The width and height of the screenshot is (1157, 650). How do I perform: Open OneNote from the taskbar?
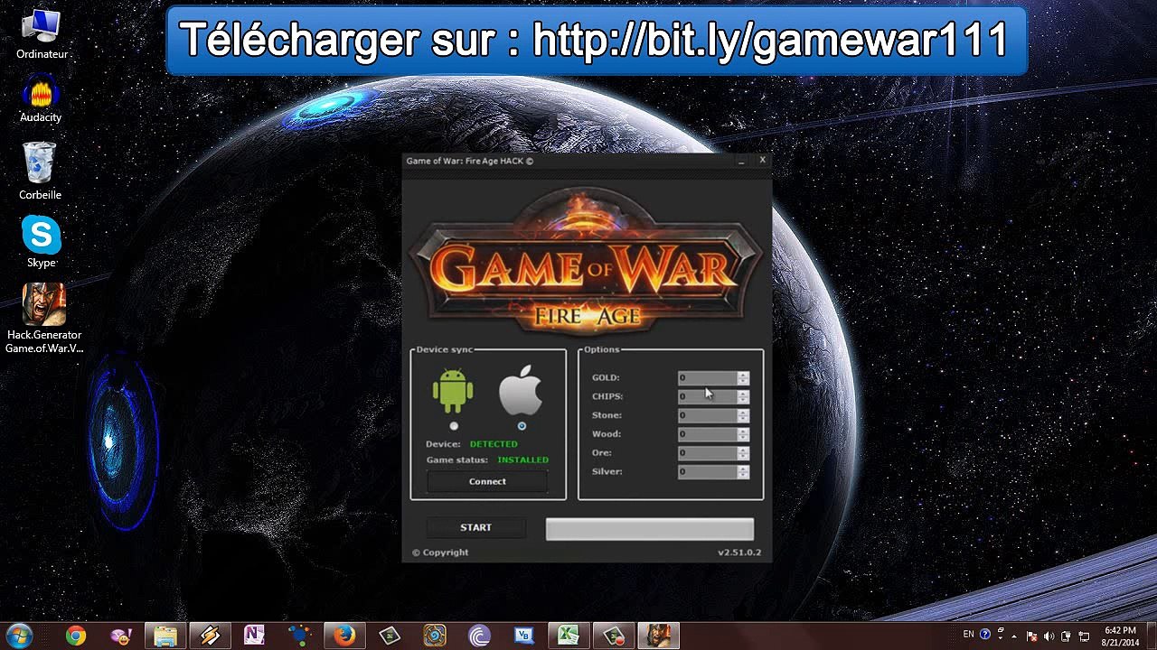coord(254,636)
